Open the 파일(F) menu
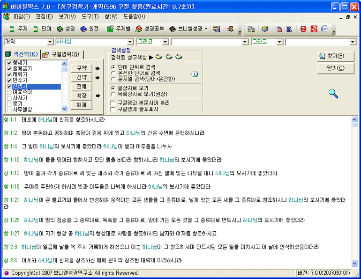Viewport: 361px width, 279px height. (22, 16)
